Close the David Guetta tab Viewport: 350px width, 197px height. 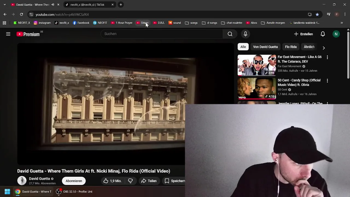point(58,5)
